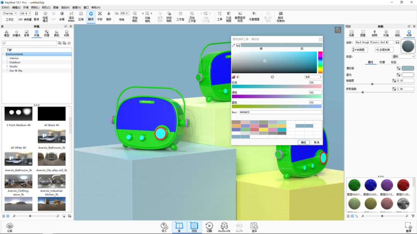Collapse the Environments tree node

(x=4, y=54)
